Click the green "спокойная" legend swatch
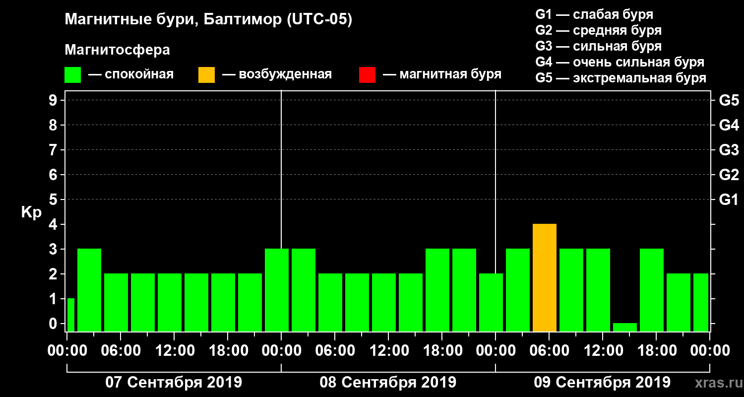Screen dimensions: 744x397 point(72,75)
